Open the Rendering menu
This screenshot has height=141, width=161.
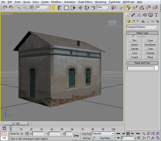click(x=101, y=2)
